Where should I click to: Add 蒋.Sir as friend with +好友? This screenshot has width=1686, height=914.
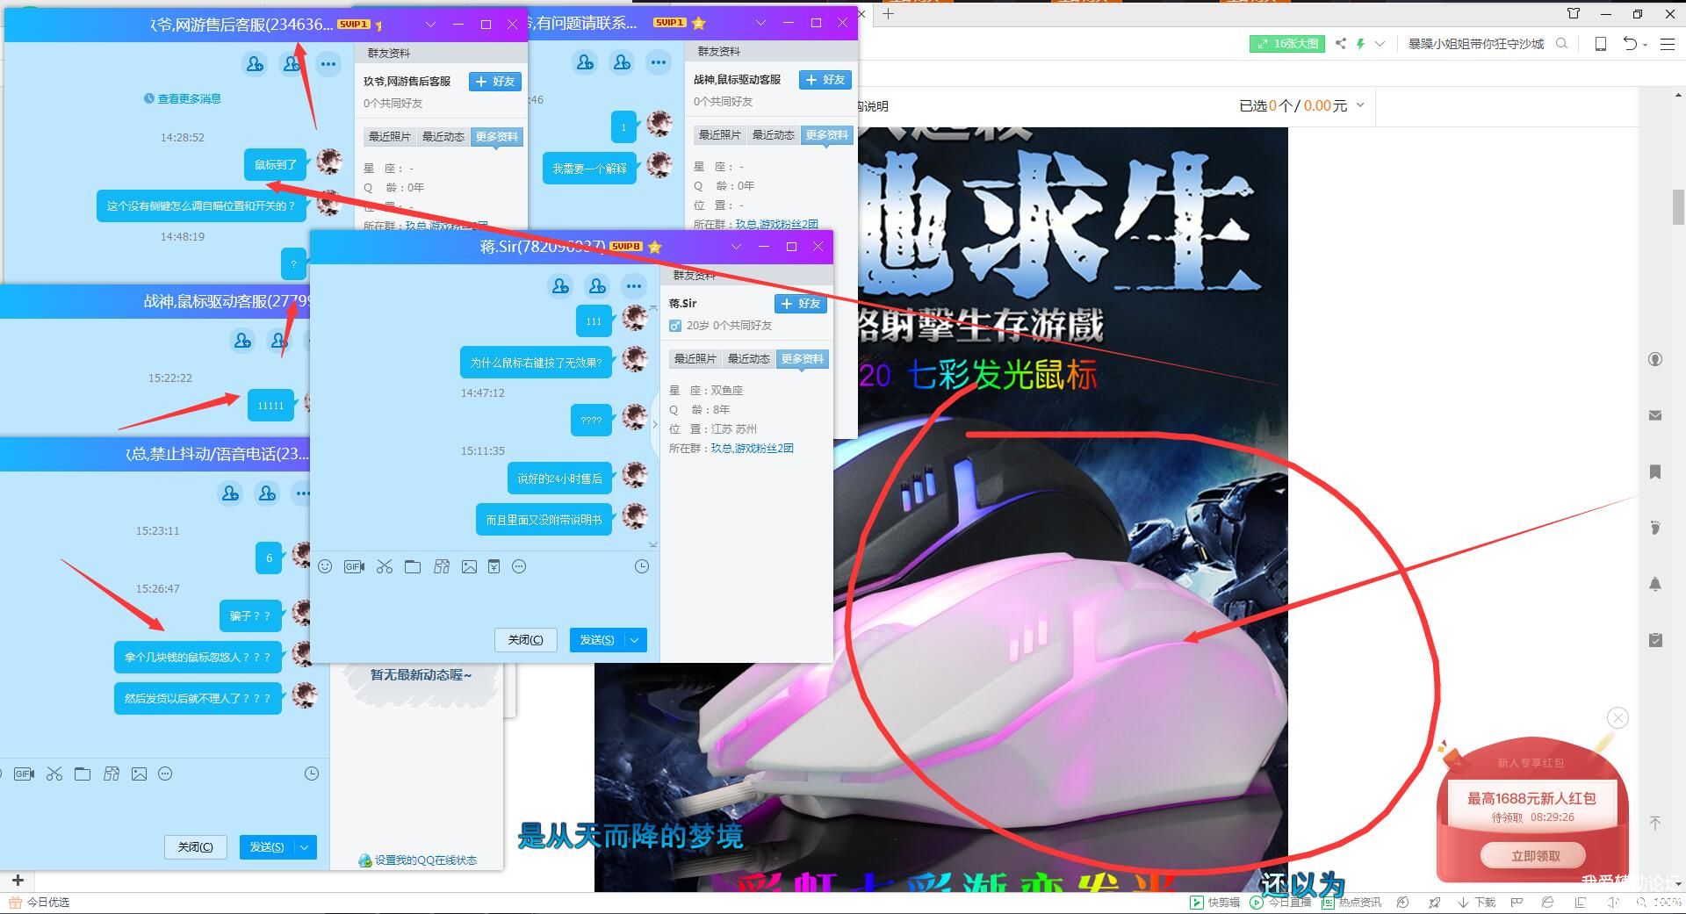tap(801, 304)
